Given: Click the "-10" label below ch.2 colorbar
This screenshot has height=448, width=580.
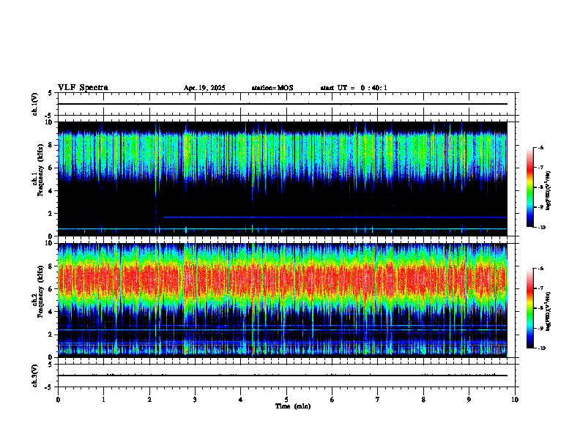Looking at the screenshot, I should [x=542, y=348].
